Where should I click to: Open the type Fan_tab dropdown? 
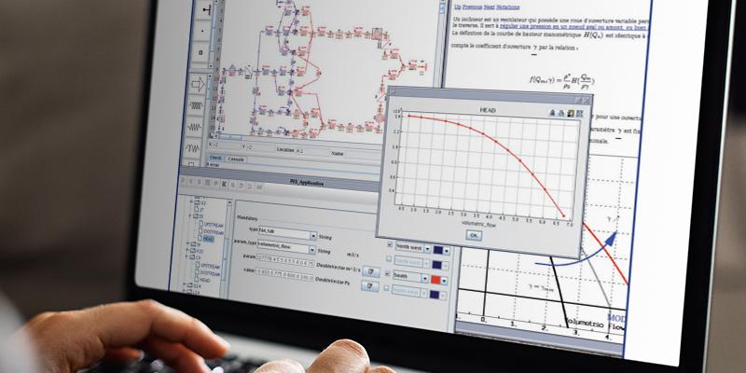(x=311, y=235)
